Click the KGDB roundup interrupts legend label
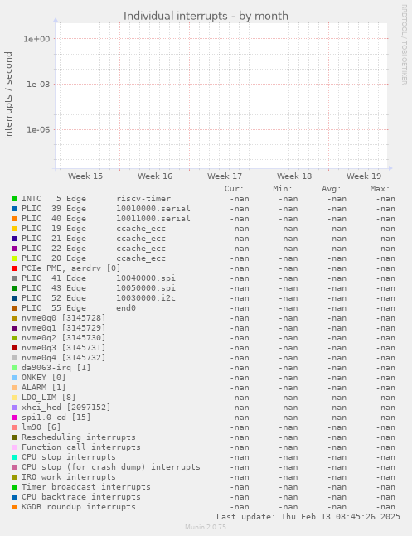 [79, 507]
